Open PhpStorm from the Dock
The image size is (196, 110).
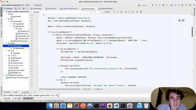103,106
